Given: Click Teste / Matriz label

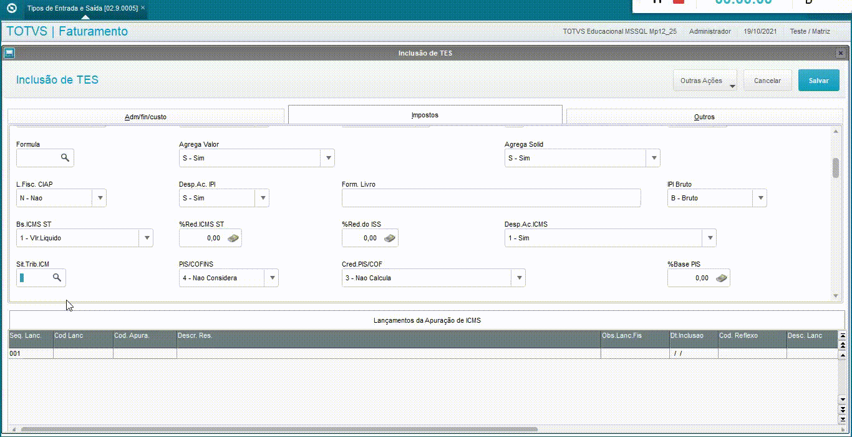Looking at the screenshot, I should (x=810, y=31).
